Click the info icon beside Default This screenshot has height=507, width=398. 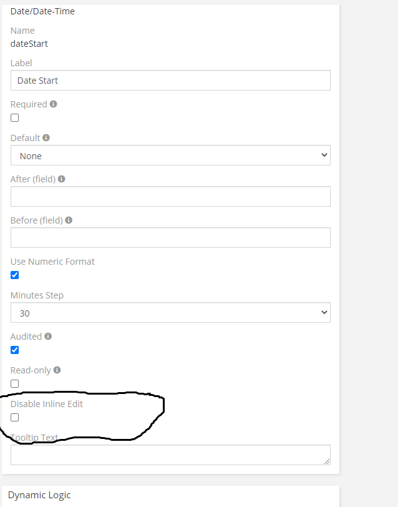pyautogui.click(x=46, y=138)
